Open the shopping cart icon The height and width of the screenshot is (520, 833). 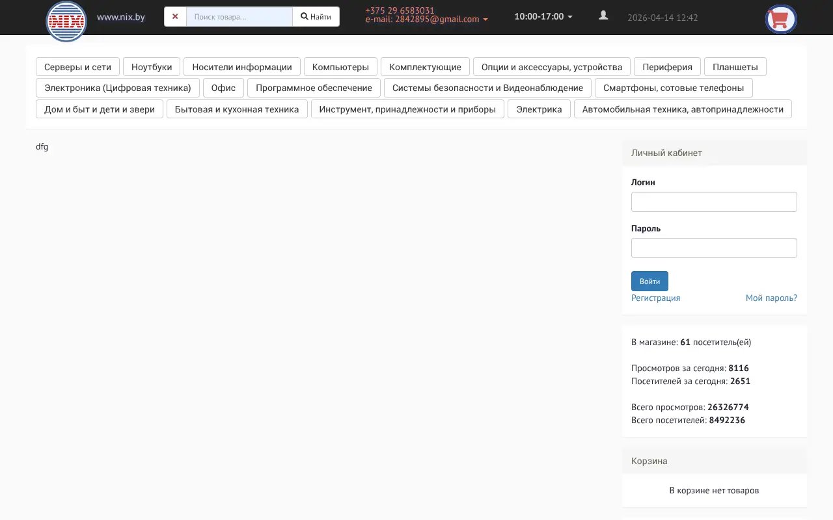point(780,19)
